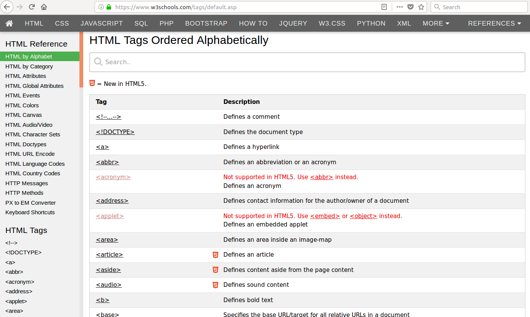
Task: Select W3.CSS in the navbar
Action: 332,23
